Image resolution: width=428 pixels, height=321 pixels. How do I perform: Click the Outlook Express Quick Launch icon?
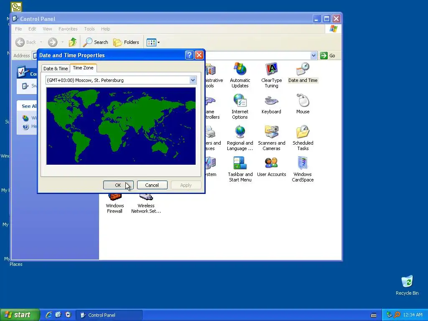pyautogui.click(x=59, y=315)
